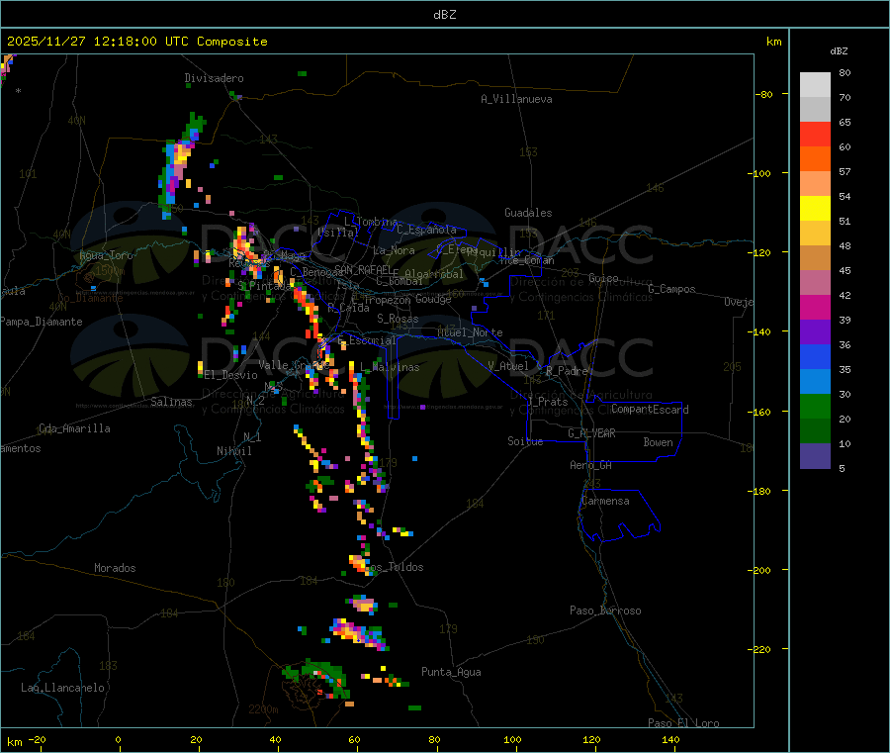
Task: Click the Cda_Amarilla map label
Action: [x=74, y=428]
